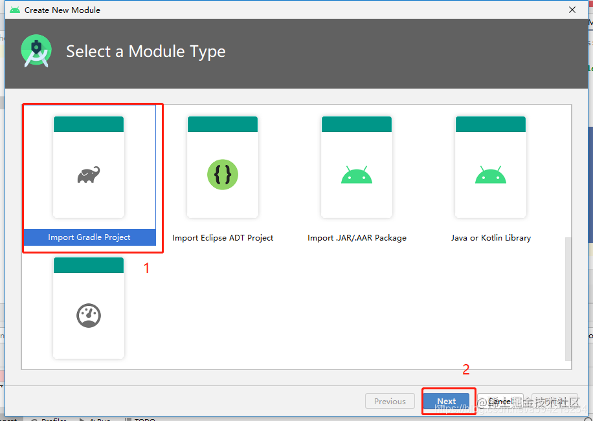The height and width of the screenshot is (421, 593).
Task: Open the TODO tab in background window
Action: 140,418
